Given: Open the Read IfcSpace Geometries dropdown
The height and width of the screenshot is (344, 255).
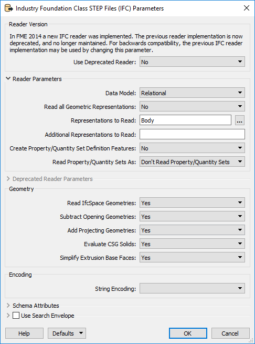Looking at the screenshot, I should pos(192,203).
